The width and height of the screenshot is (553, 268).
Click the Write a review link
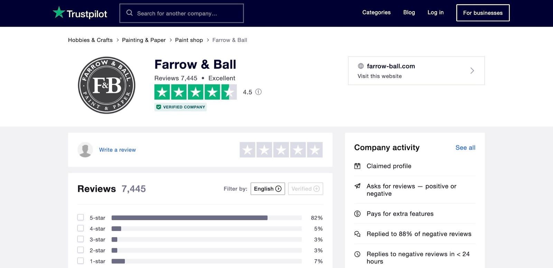click(x=118, y=150)
